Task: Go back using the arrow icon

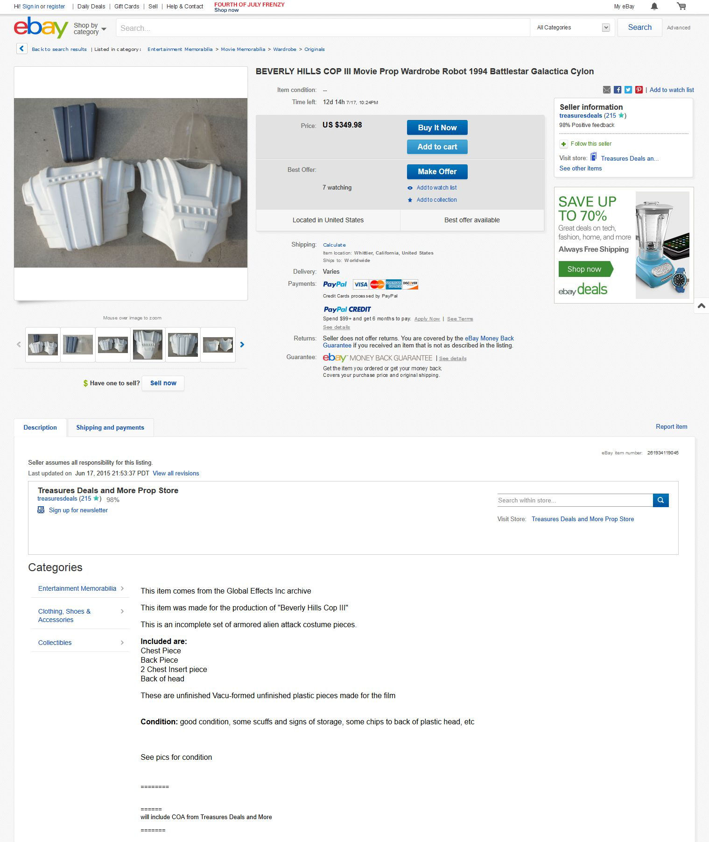Action: (21, 49)
